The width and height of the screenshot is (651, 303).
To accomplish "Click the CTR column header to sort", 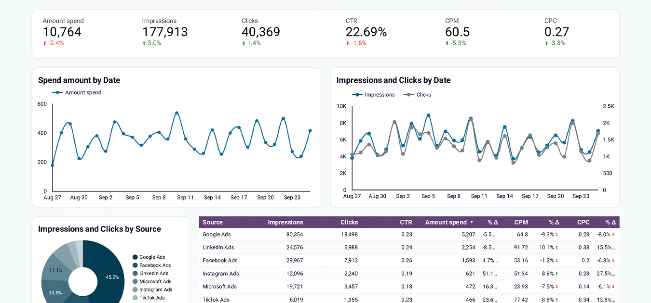I will [406, 222].
